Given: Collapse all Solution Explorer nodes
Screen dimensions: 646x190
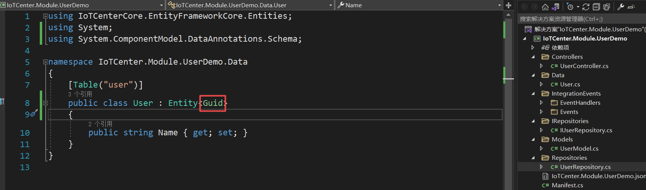Looking at the screenshot, I should pyautogui.click(x=596, y=6).
